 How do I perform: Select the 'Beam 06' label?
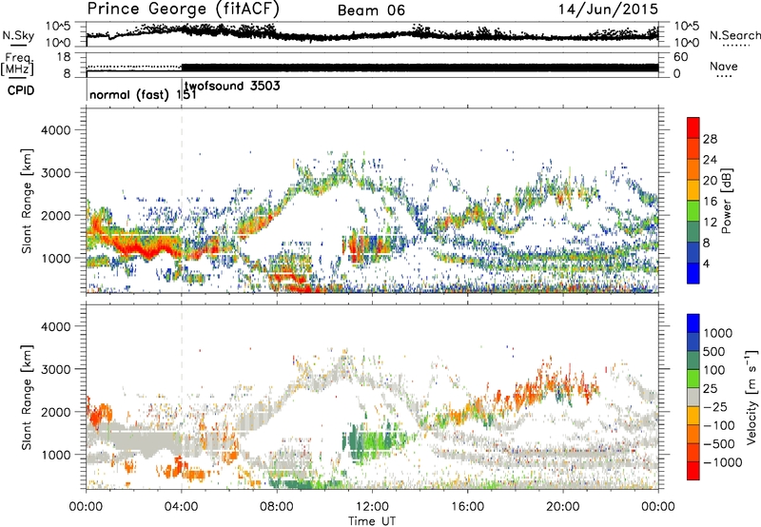click(371, 10)
